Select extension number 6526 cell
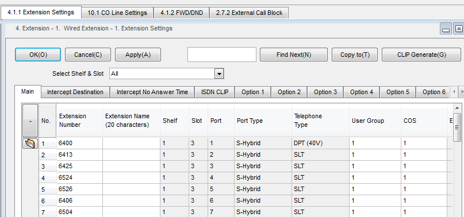 pyautogui.click(x=79, y=189)
